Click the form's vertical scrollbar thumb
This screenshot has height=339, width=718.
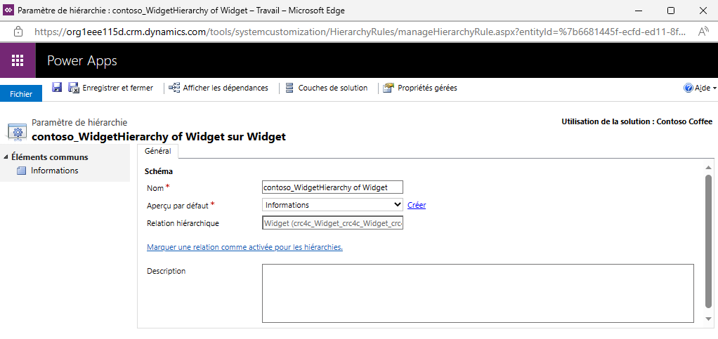click(708, 241)
